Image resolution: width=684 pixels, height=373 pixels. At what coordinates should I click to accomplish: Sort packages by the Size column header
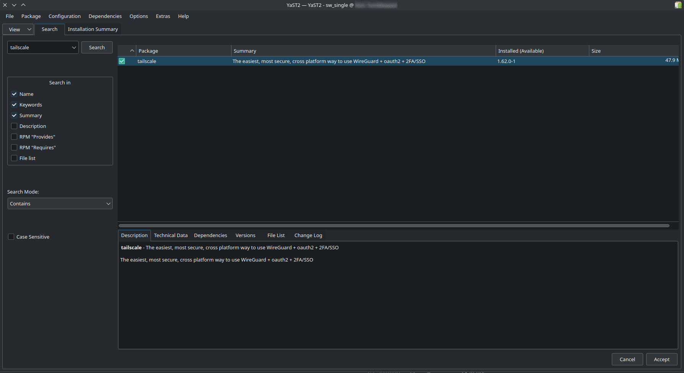point(596,51)
